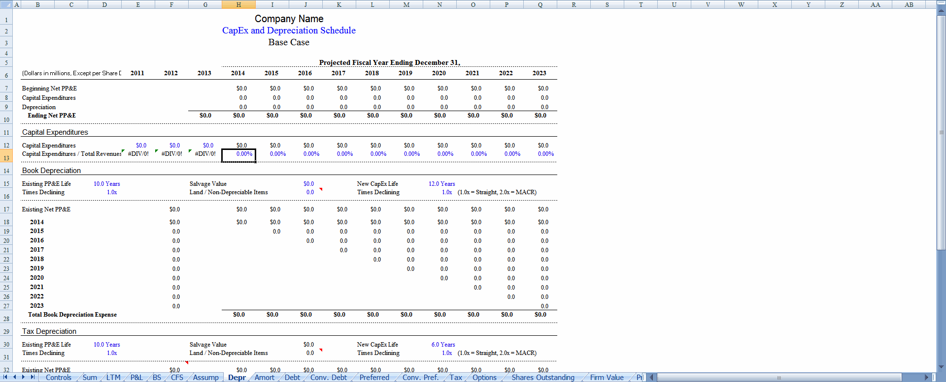The width and height of the screenshot is (946, 382).
Task: Select column B header
Action: point(37,4)
